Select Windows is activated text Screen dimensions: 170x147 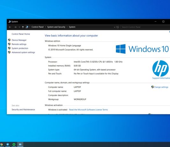click(x=58, y=110)
